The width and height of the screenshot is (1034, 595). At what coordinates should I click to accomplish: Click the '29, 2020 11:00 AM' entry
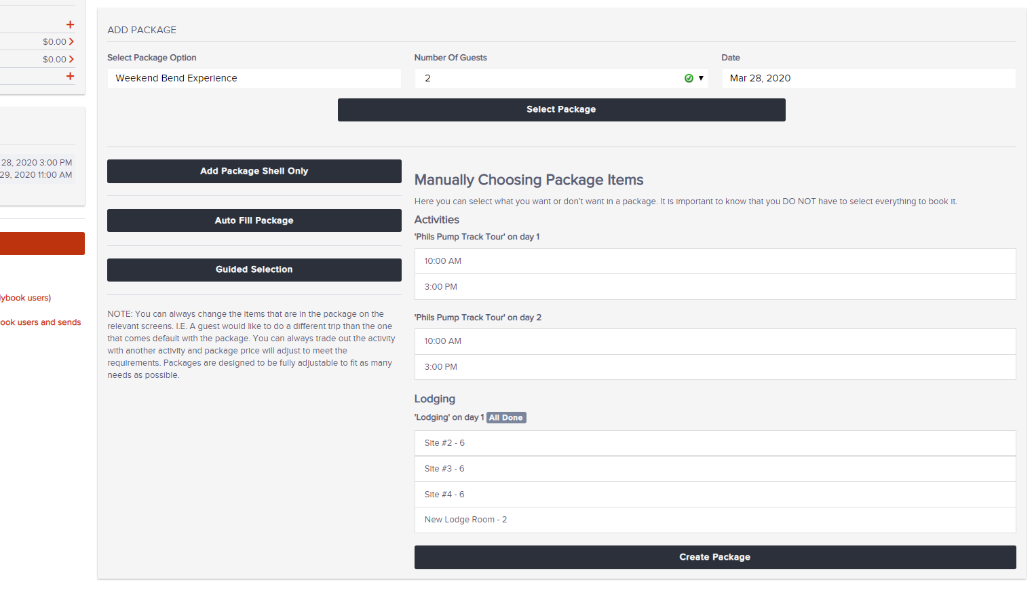(36, 175)
